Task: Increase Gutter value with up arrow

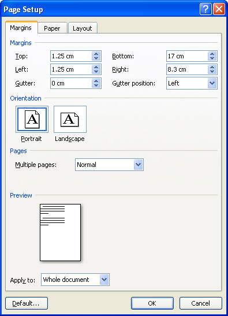Action: point(96,81)
